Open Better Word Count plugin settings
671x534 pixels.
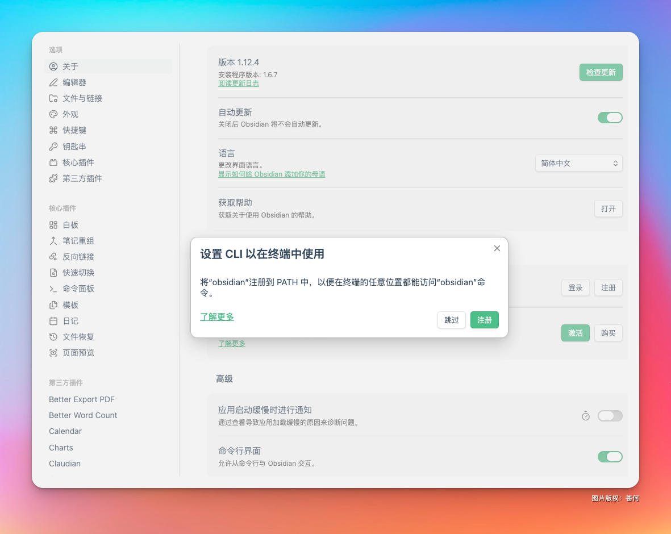[83, 415]
